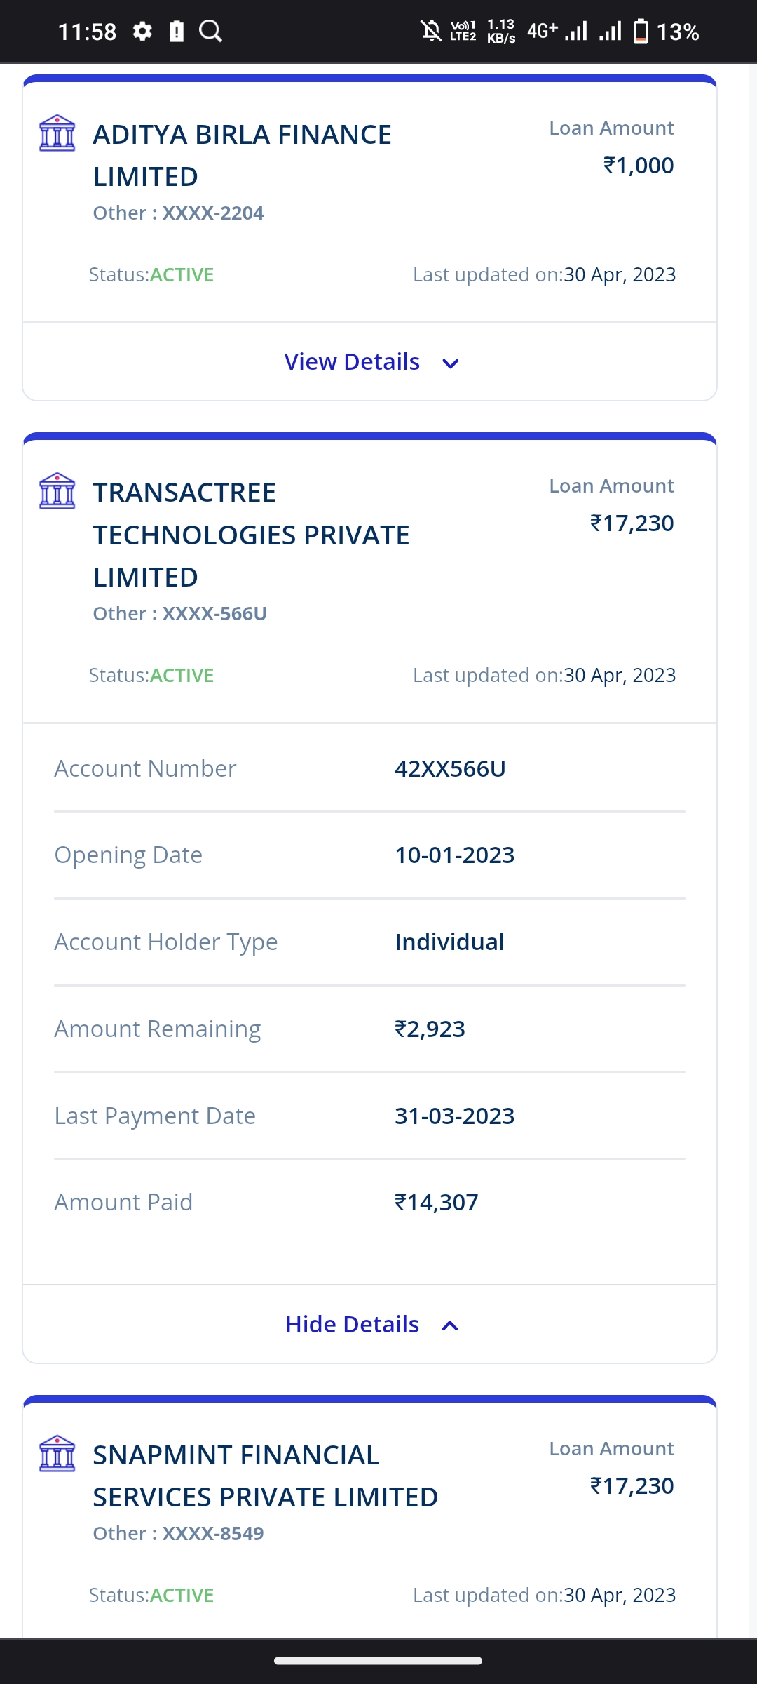757x1684 pixels.
Task: Tap the Transactree Technologies Private Limited title
Action: tap(251, 535)
